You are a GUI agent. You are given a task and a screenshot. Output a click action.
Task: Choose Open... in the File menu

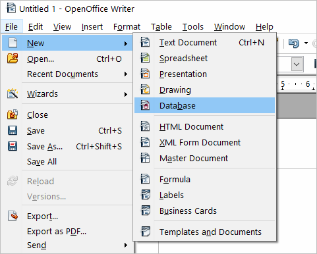tap(67, 59)
